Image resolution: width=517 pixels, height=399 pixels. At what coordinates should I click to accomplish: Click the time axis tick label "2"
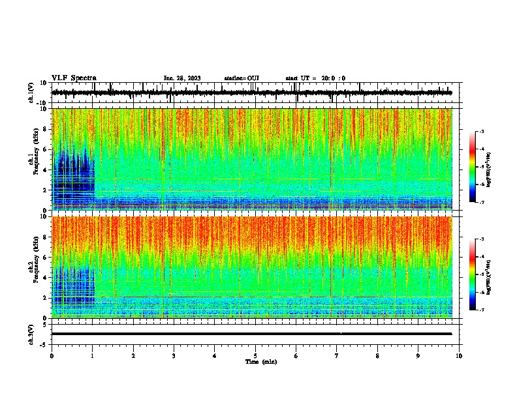133,356
